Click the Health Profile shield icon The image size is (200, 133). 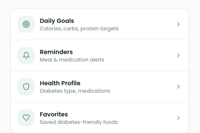click(x=26, y=87)
